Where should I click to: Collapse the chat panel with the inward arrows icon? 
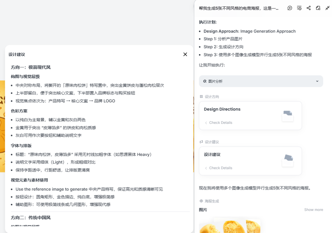(327, 8)
